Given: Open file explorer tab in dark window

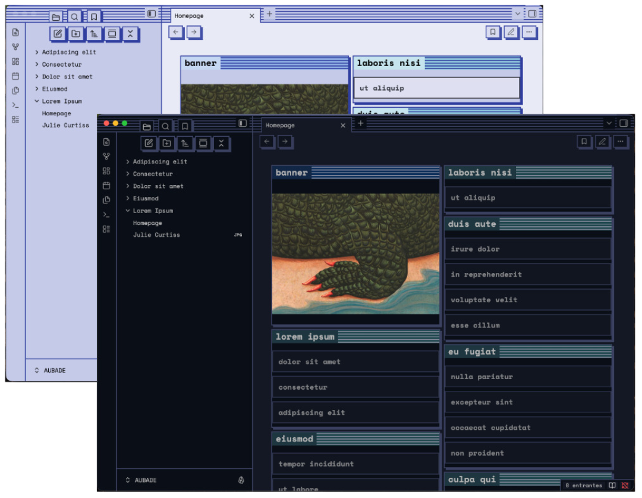Looking at the screenshot, I should [x=147, y=126].
